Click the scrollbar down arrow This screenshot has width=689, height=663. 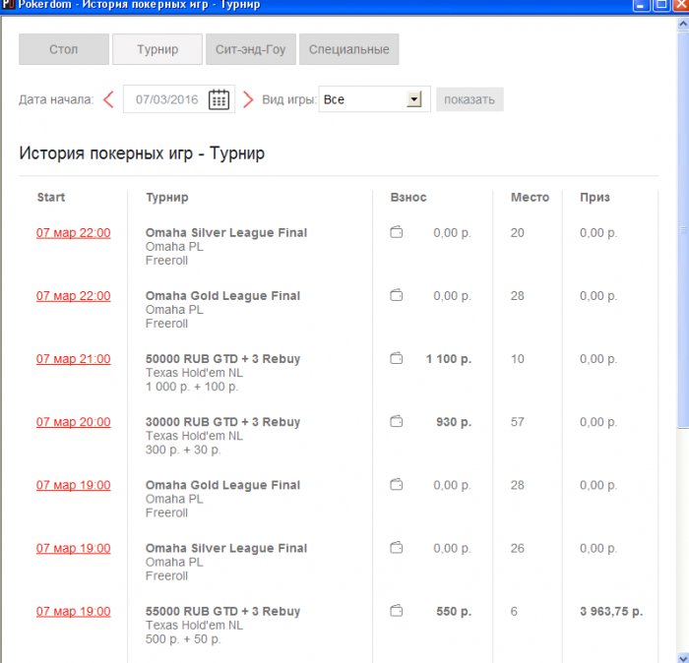pos(683,657)
